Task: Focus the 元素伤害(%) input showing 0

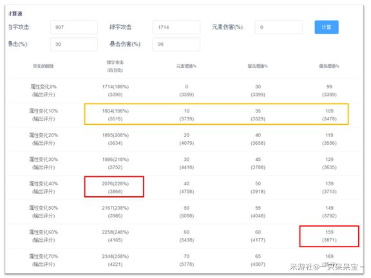Action: pyautogui.click(x=279, y=27)
